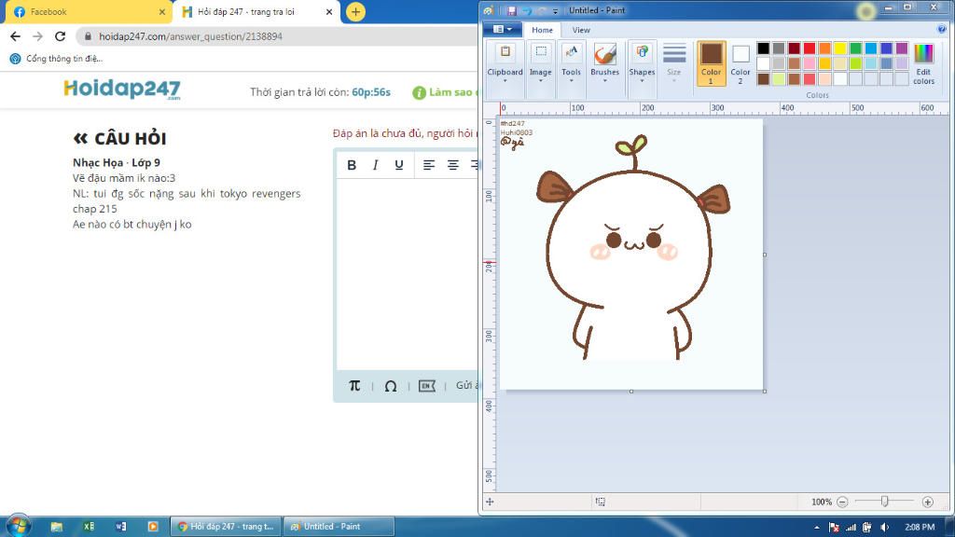955x537 pixels.
Task: Toggle underline formatting in answer editor
Action: point(399,165)
